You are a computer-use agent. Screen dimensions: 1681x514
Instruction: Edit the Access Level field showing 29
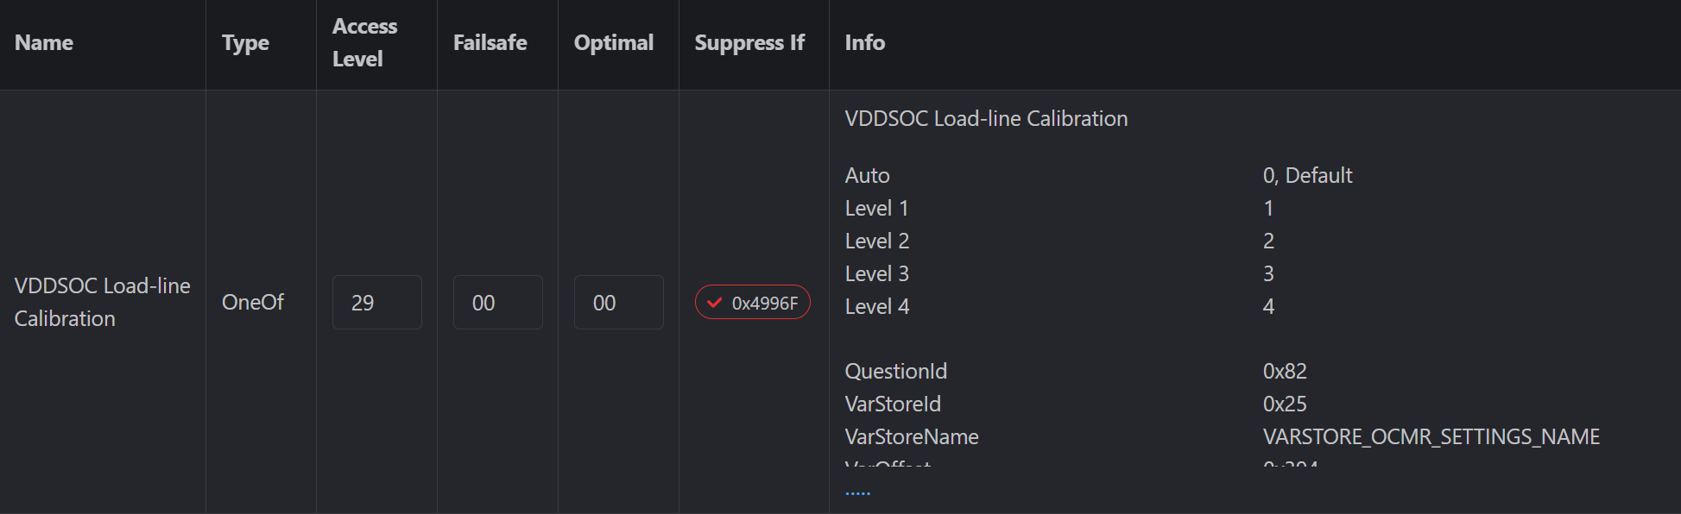tap(377, 302)
